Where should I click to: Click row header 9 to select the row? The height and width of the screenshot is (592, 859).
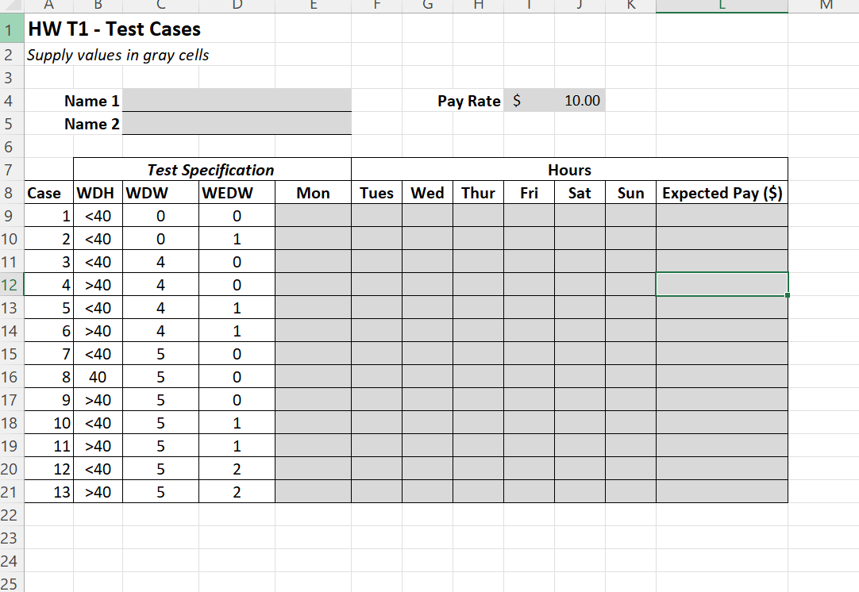[10, 215]
